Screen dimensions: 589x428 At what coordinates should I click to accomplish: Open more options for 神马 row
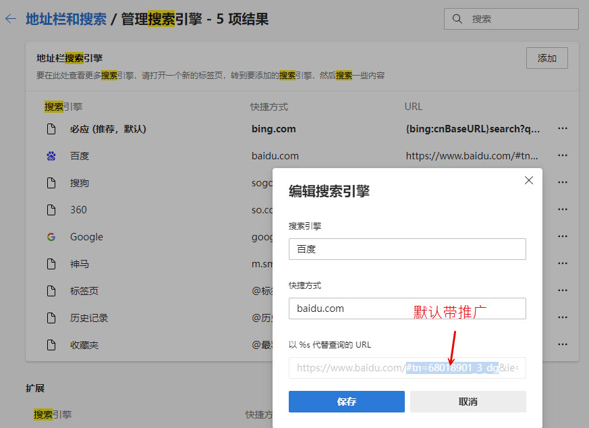562,263
